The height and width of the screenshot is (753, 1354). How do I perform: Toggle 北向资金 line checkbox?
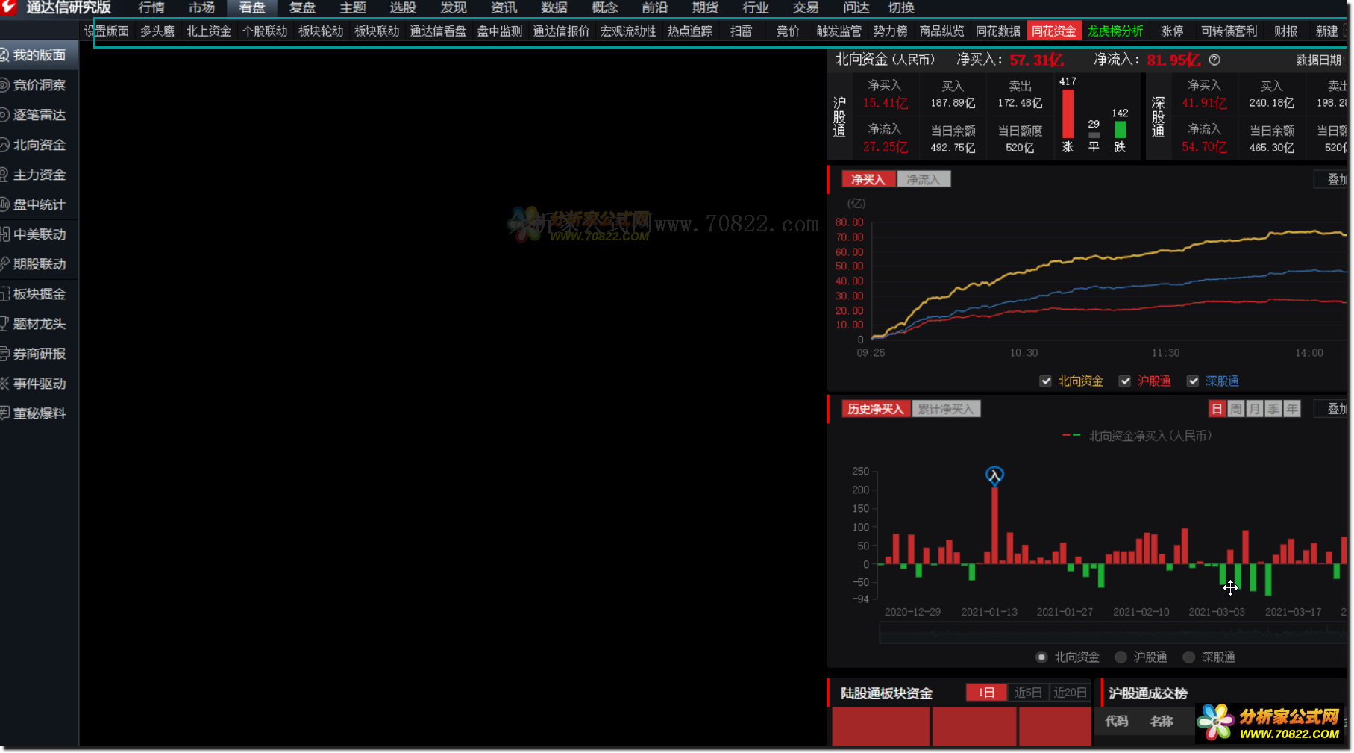point(1045,381)
